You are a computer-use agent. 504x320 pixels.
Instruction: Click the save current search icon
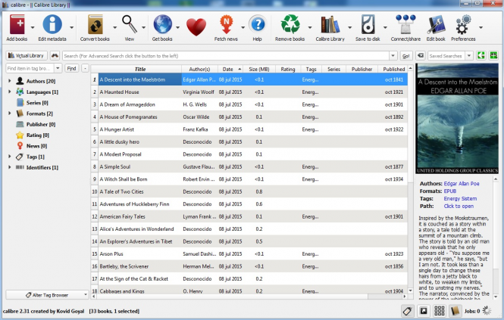pyautogui.click(x=493, y=55)
